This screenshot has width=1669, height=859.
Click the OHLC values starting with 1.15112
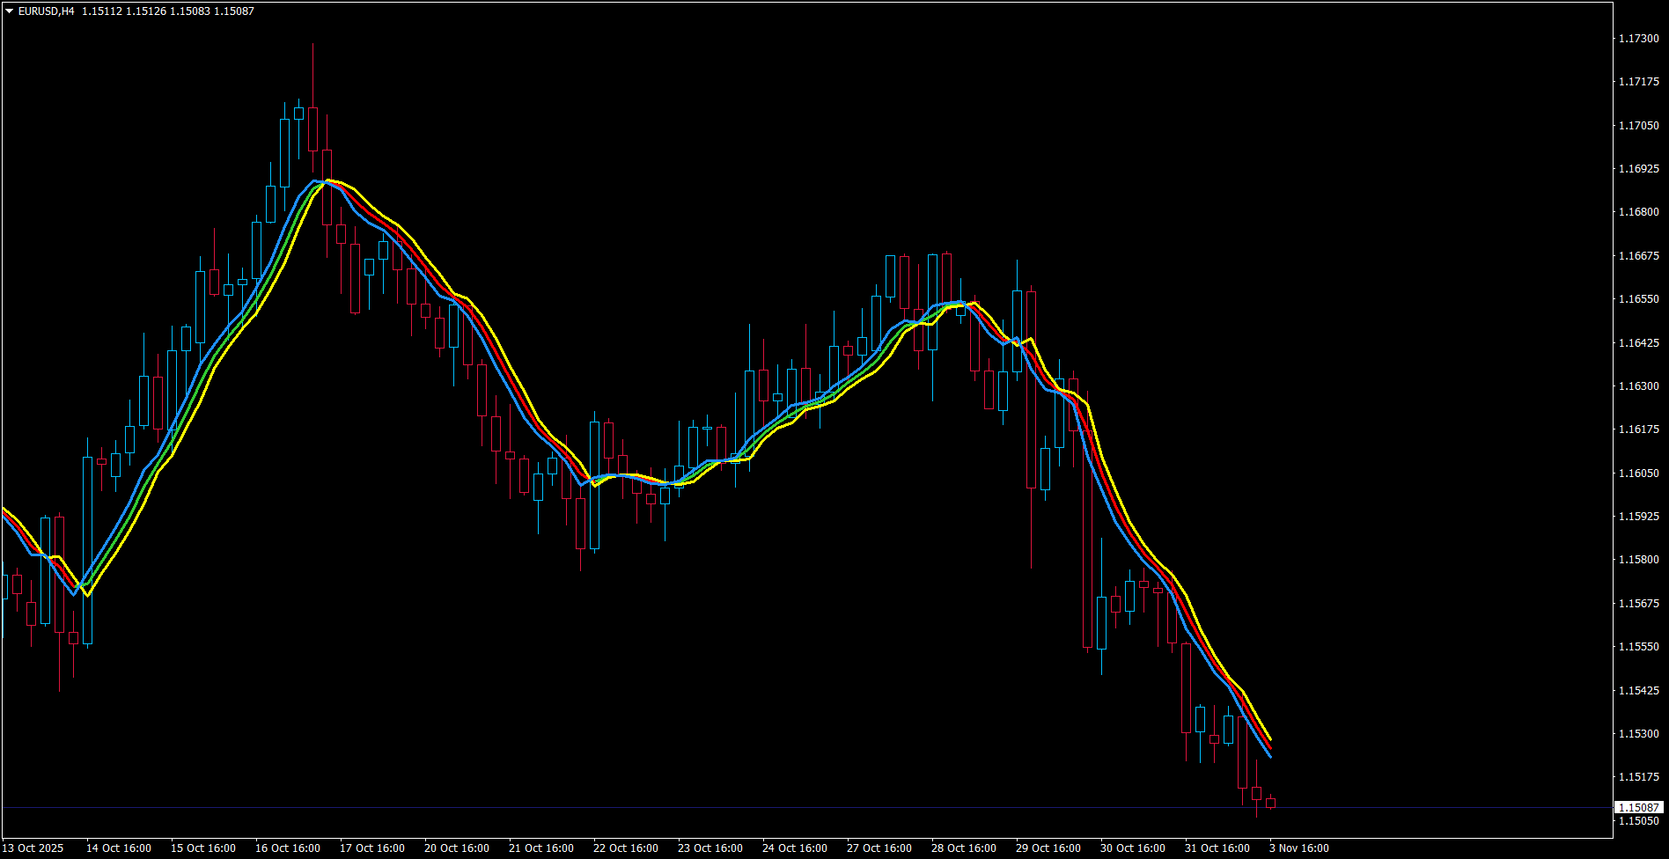168,11
